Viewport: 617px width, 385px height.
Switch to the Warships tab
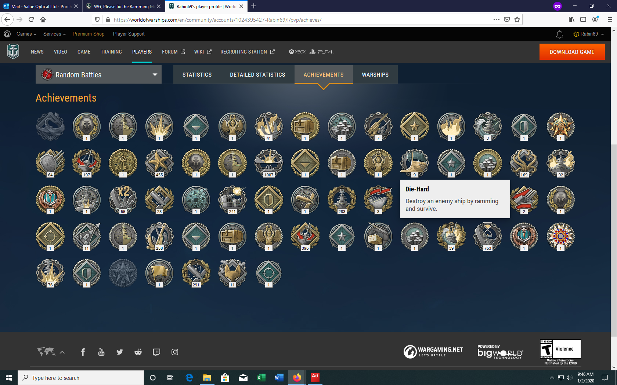pyautogui.click(x=375, y=75)
